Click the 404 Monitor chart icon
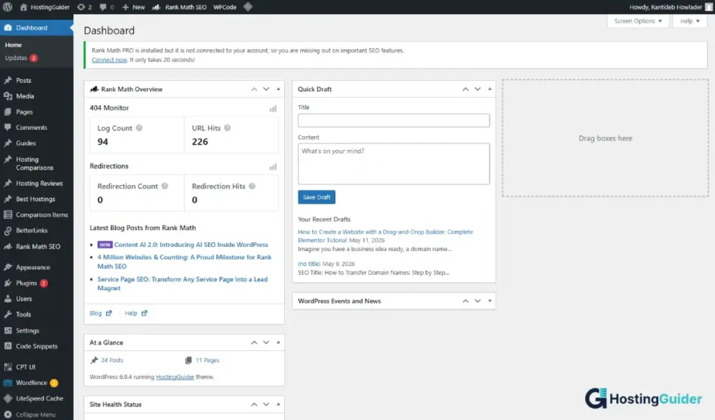Image resolution: width=715 pixels, height=420 pixels. pos(273,108)
